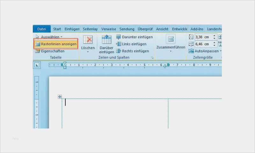Increase the row height value
This screenshot has height=153, width=255.
point(214,36)
